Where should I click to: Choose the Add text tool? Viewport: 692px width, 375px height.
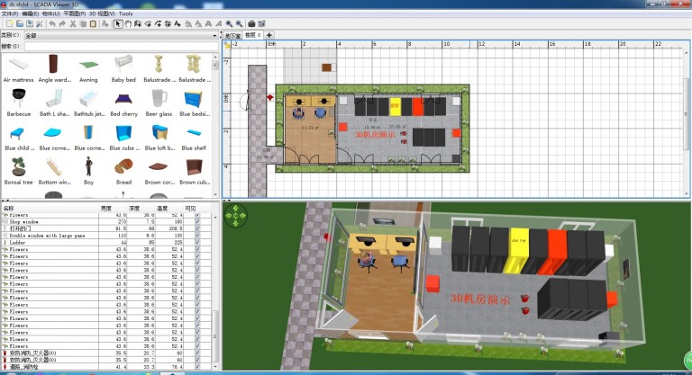click(x=178, y=23)
